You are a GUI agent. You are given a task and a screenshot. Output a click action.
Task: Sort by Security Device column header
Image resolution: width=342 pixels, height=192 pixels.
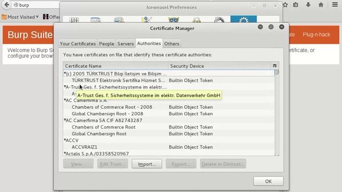[x=220, y=66]
